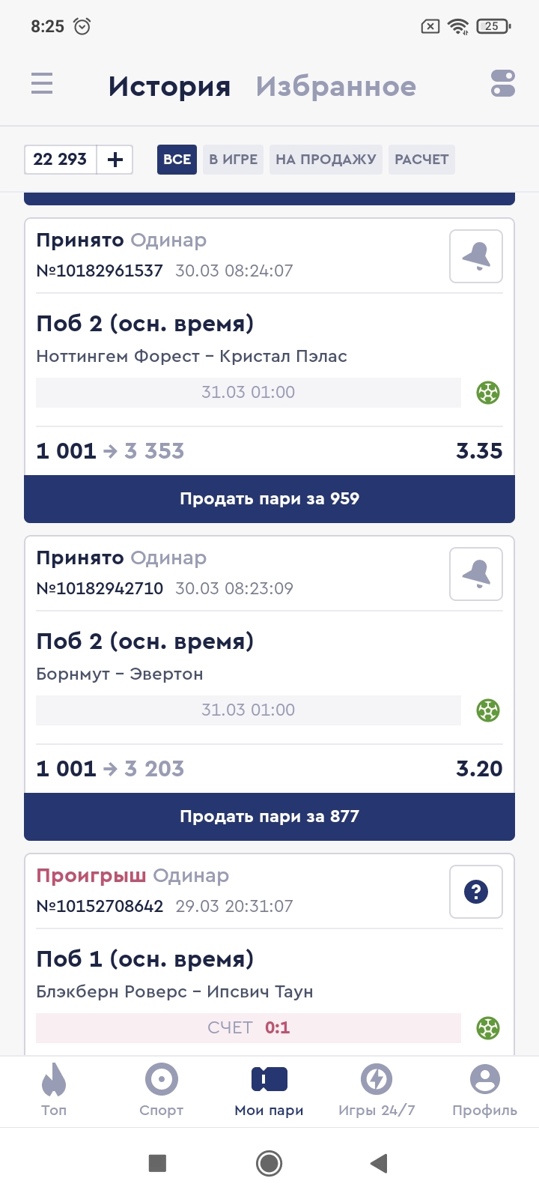Toggle the view switch in header
The image size is (539, 1199).
point(503,83)
